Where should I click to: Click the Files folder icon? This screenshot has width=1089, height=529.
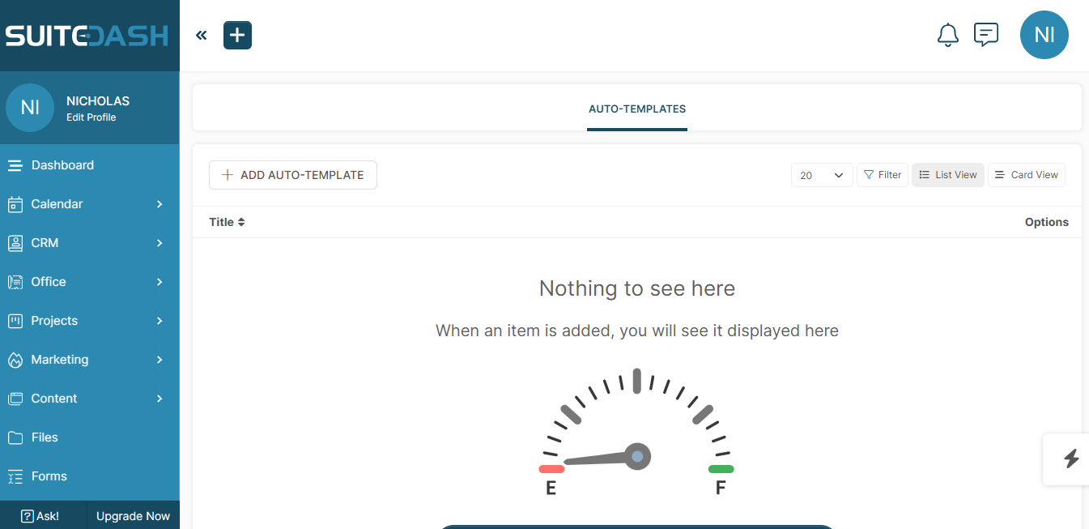point(15,437)
